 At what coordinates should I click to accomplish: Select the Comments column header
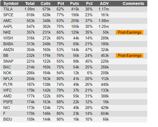coord(133,4)
